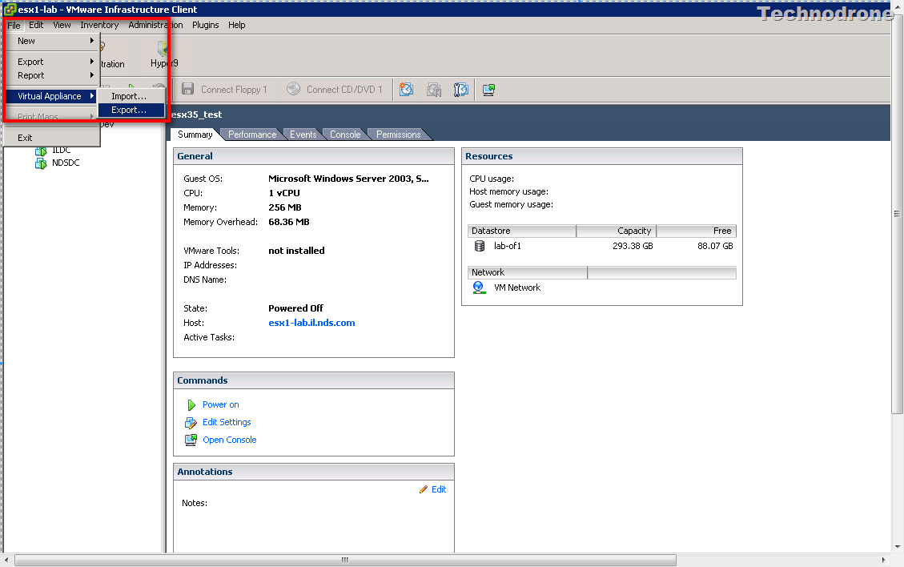Click the lab-of1 datastore icon
Screen dimensions: 904x567
pyautogui.click(x=479, y=246)
